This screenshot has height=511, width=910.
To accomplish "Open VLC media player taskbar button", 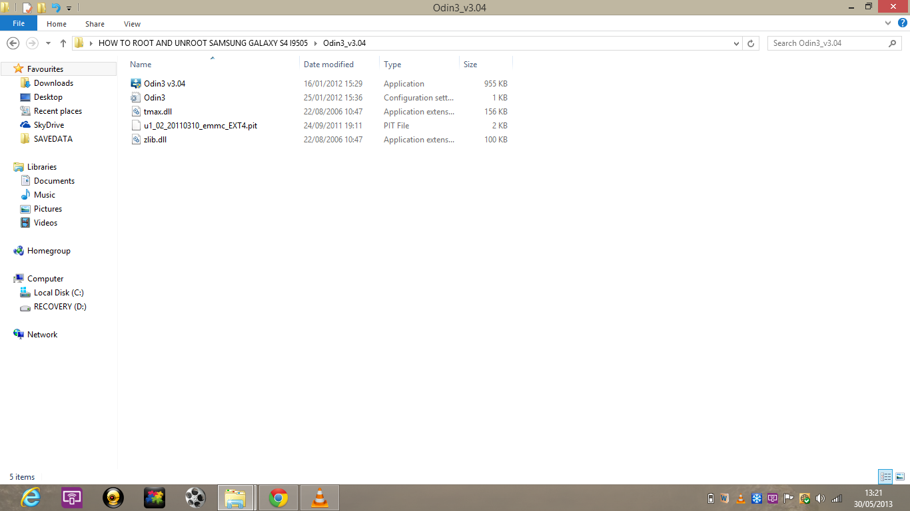I will pyautogui.click(x=320, y=498).
